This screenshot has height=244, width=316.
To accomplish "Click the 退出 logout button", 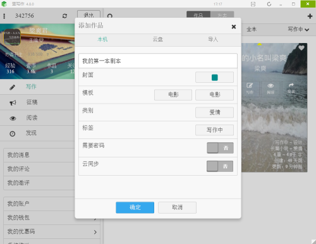I will (88, 15).
